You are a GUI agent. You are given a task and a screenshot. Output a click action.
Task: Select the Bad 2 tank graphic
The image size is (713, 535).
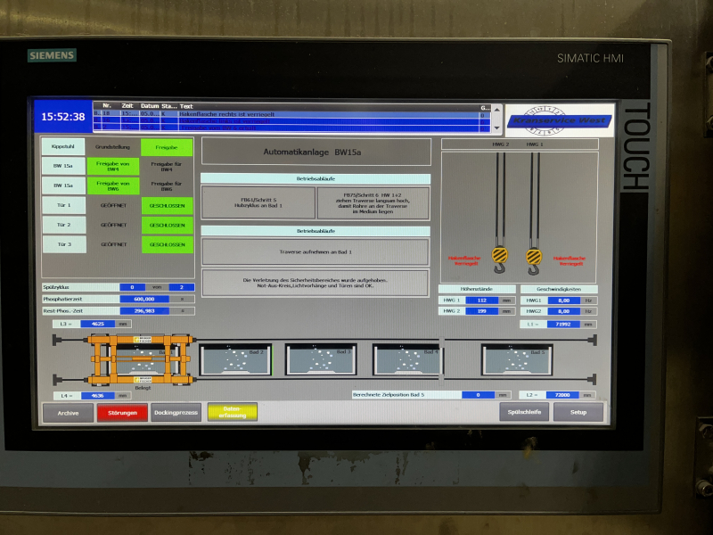click(234, 359)
